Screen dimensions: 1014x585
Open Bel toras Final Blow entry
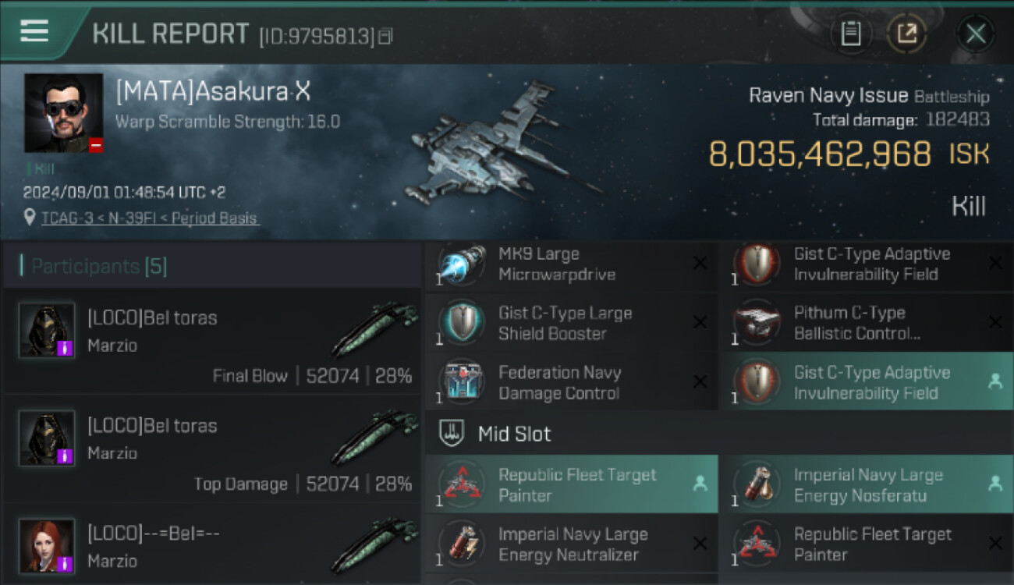[x=211, y=343]
